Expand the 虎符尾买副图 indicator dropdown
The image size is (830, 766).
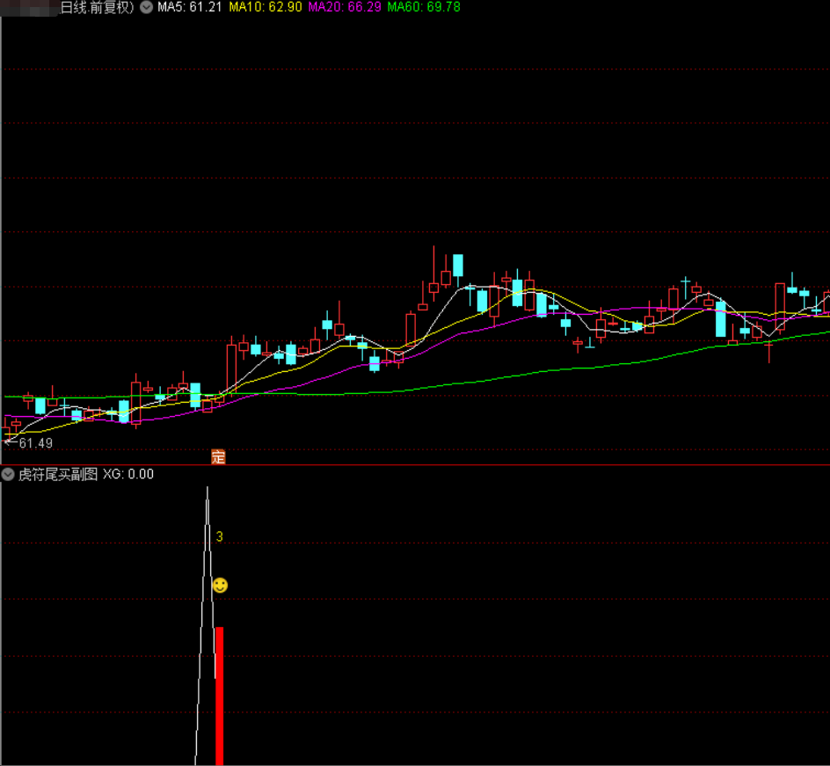pyautogui.click(x=8, y=474)
